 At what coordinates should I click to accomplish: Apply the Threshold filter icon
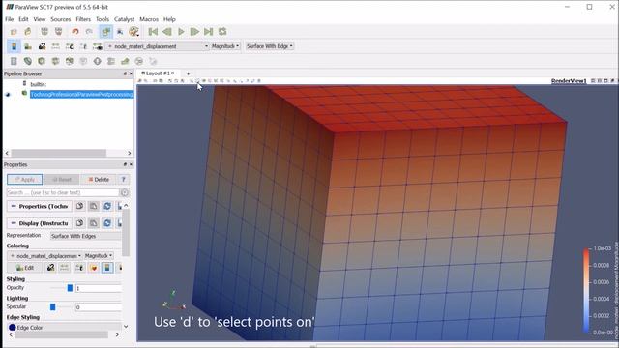(x=70, y=61)
